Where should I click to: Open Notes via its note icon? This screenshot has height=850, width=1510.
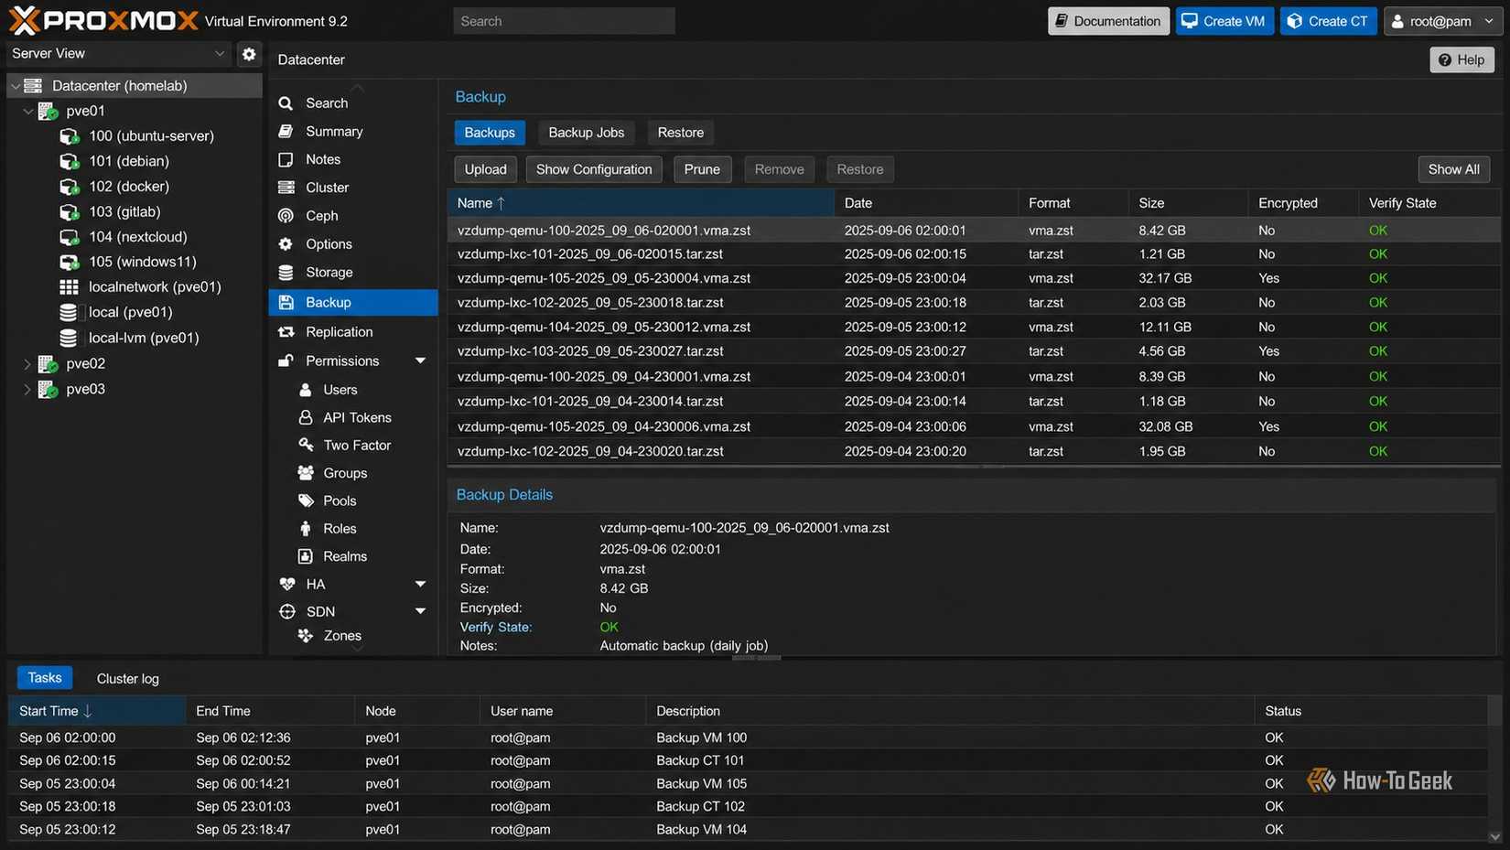[x=286, y=159]
